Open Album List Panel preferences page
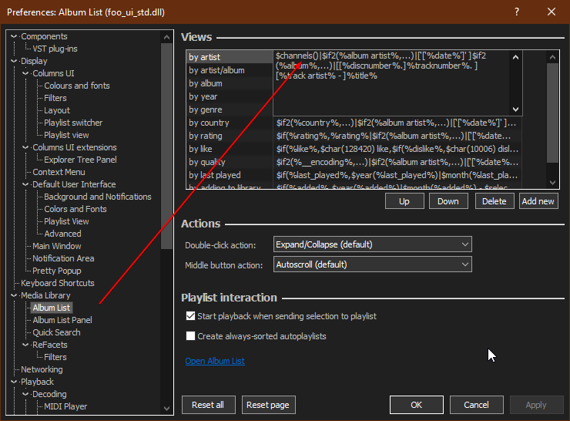This screenshot has height=421, width=570. 62,320
